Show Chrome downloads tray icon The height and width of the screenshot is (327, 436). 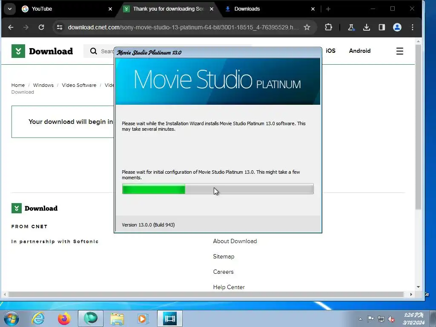pyautogui.click(x=367, y=27)
